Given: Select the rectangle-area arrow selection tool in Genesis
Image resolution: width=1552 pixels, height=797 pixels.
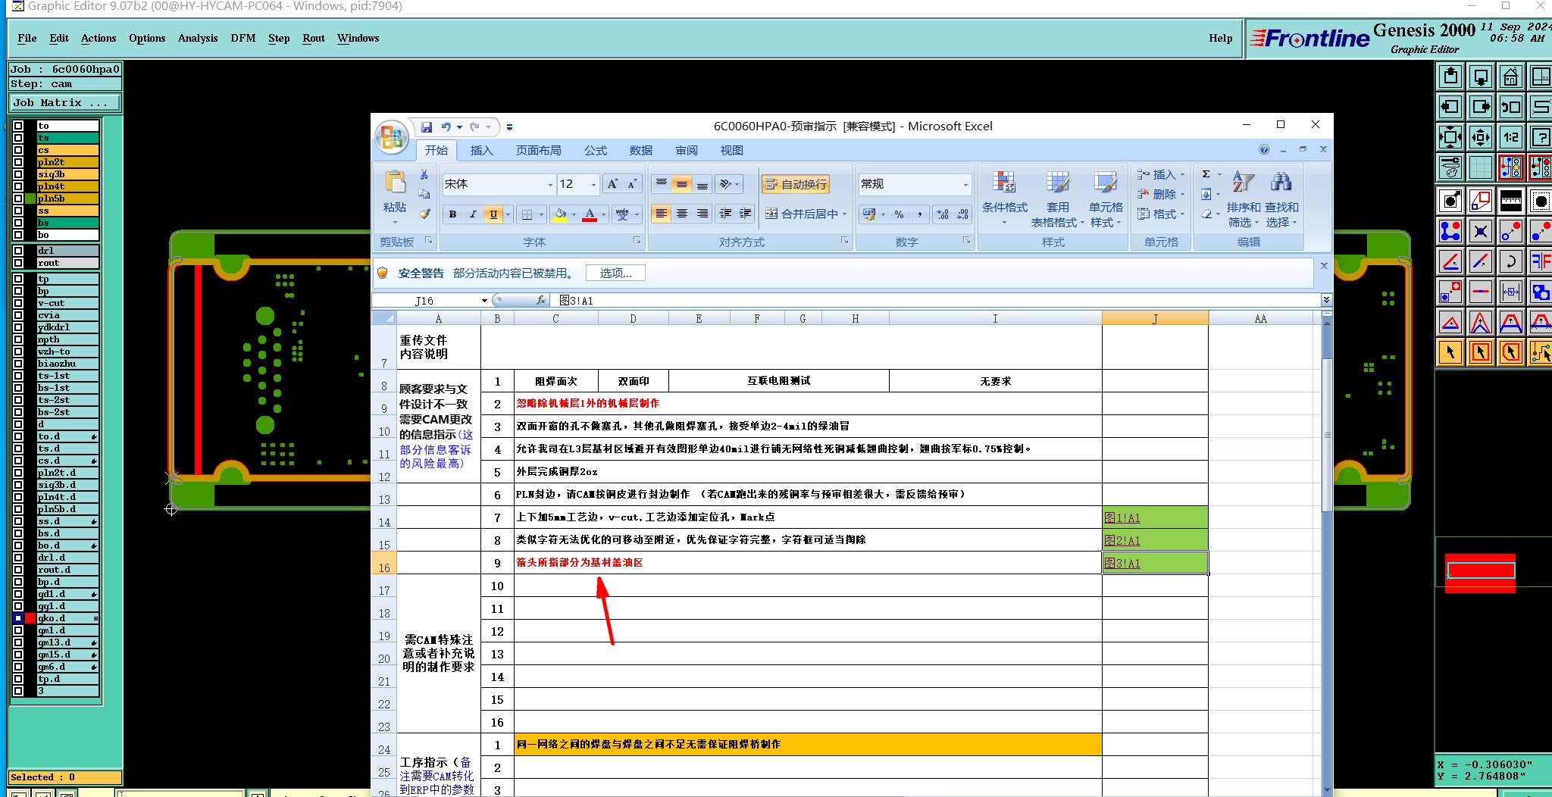Looking at the screenshot, I should tap(1480, 352).
